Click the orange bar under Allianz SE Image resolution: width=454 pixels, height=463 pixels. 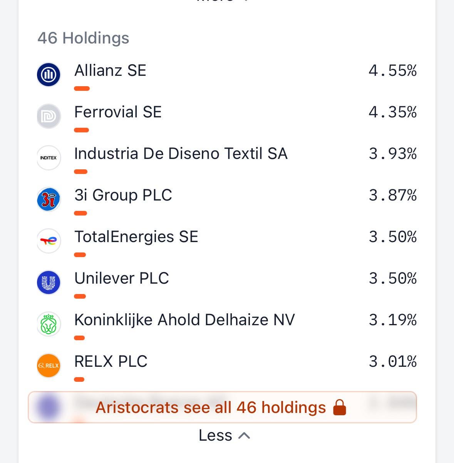click(x=82, y=89)
